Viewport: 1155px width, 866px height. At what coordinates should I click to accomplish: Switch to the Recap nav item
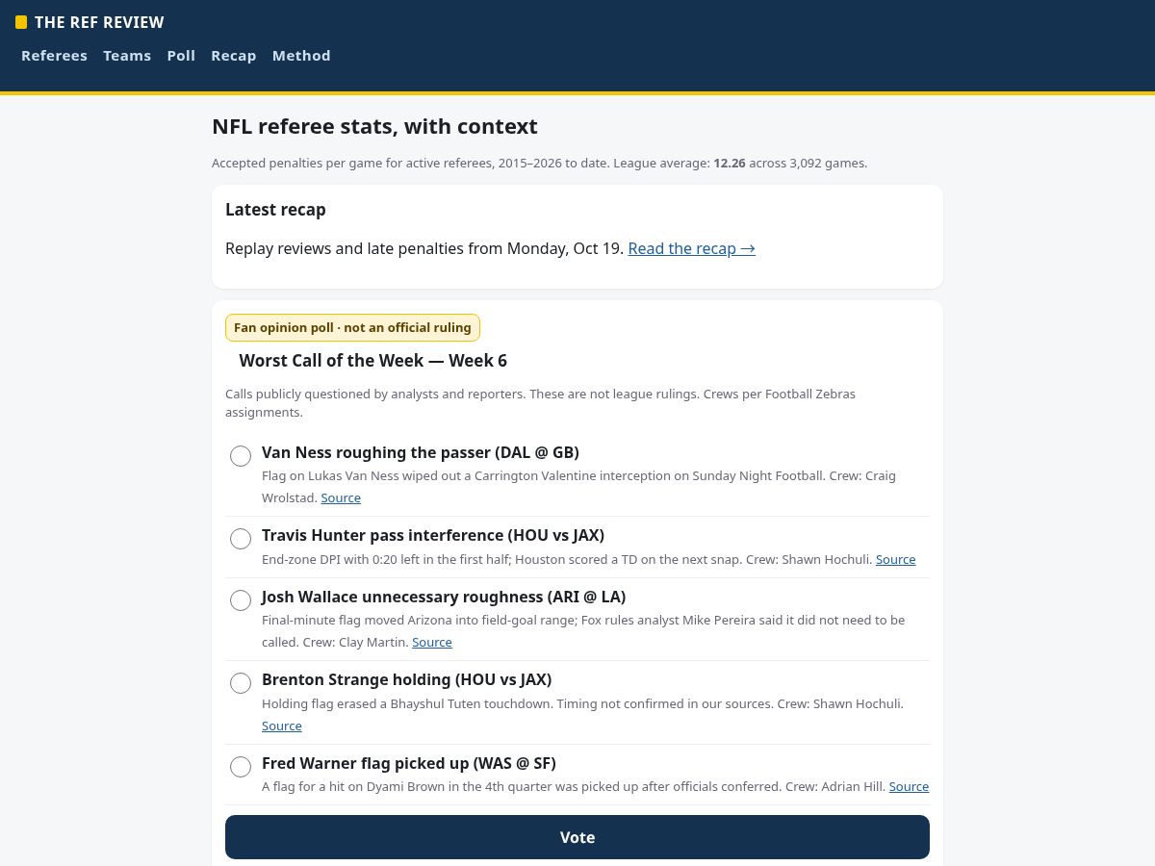[x=234, y=56]
